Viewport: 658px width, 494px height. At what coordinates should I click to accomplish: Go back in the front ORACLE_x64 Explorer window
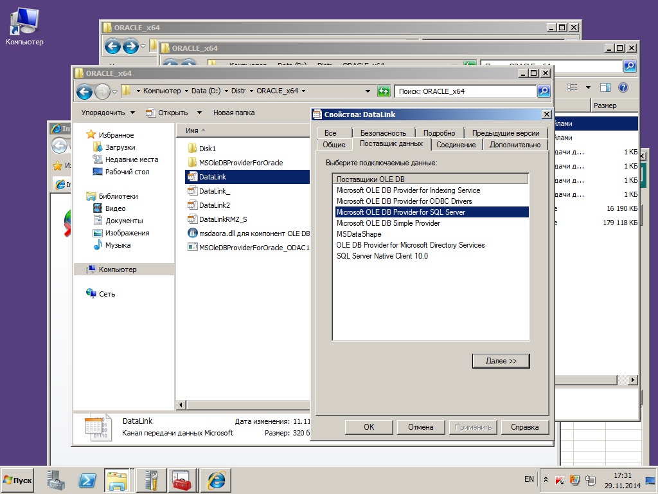coord(84,91)
